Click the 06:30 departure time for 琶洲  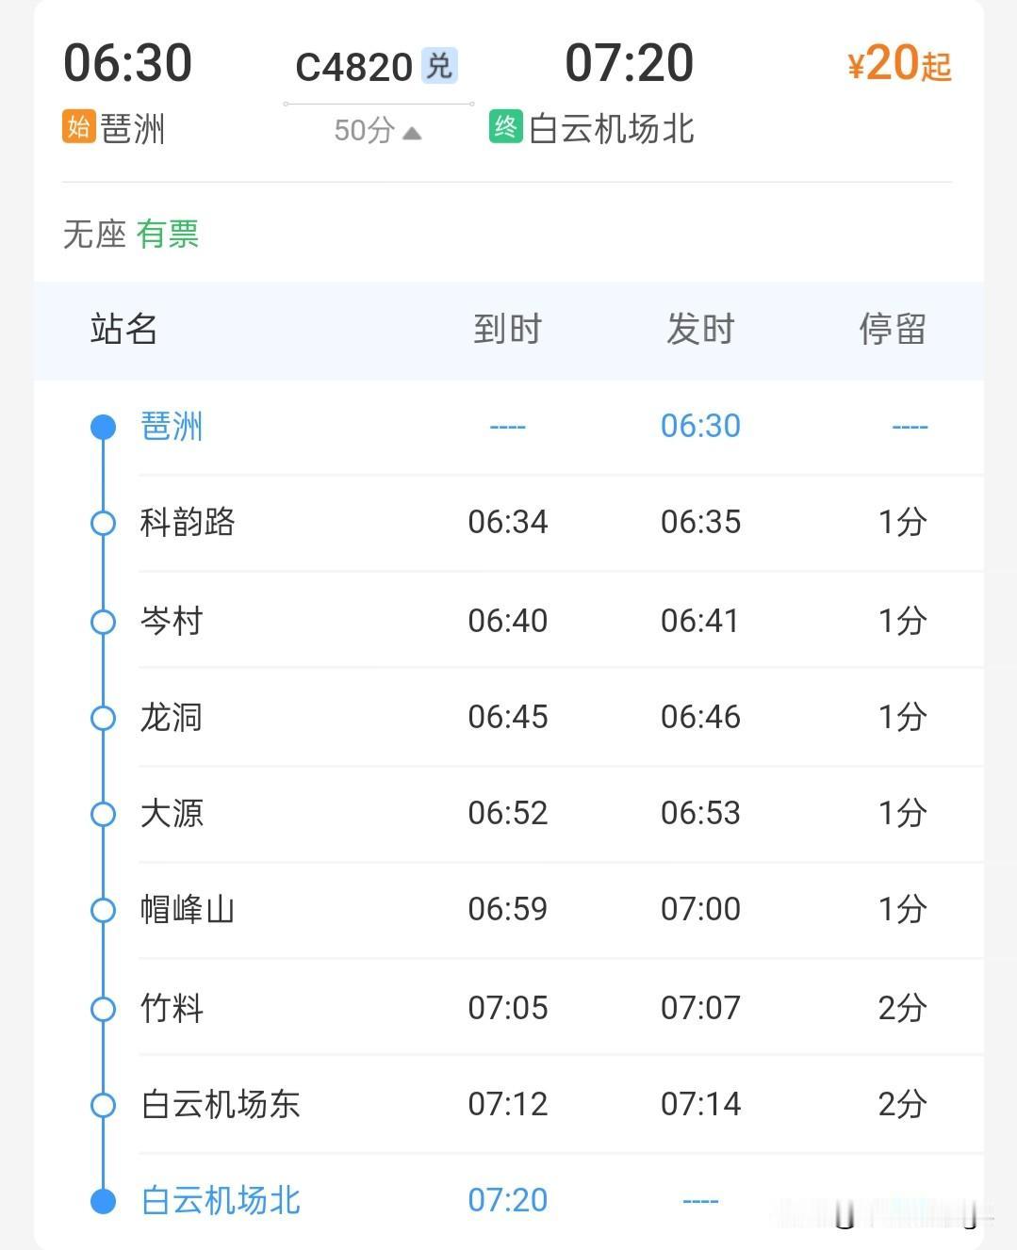pyautogui.click(x=700, y=426)
